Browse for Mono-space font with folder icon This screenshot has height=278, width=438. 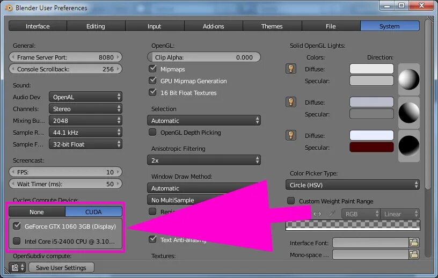414,254
